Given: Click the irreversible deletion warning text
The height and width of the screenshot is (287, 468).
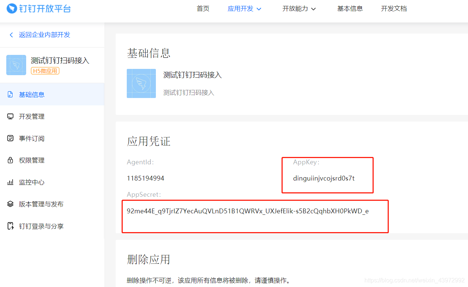Looking at the screenshot, I should 209,281.
